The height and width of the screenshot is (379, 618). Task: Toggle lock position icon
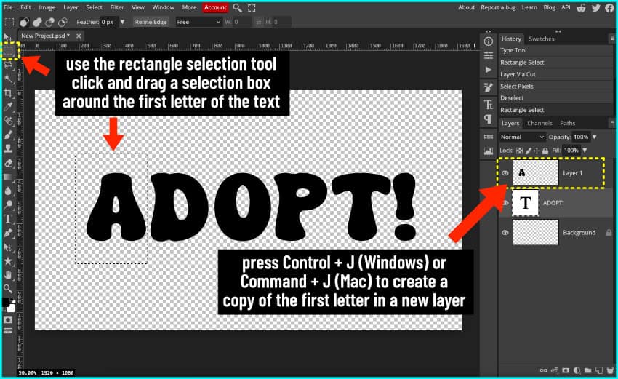537,151
